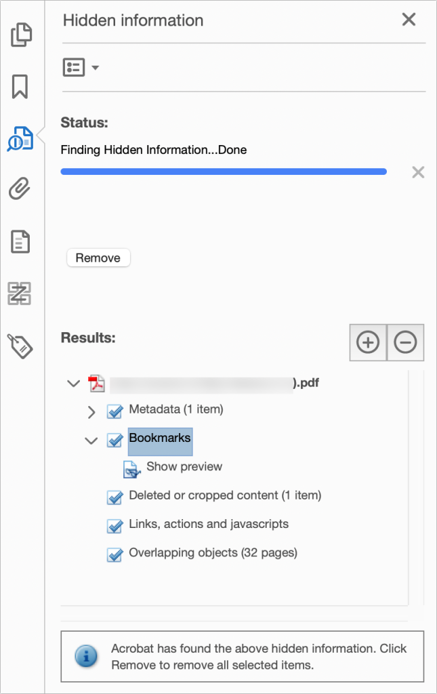
Task: Collapse the Bookmarks tree item
Action: [x=91, y=441]
